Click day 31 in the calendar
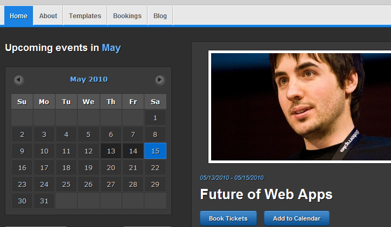The height and width of the screenshot is (227, 391). coord(44,201)
